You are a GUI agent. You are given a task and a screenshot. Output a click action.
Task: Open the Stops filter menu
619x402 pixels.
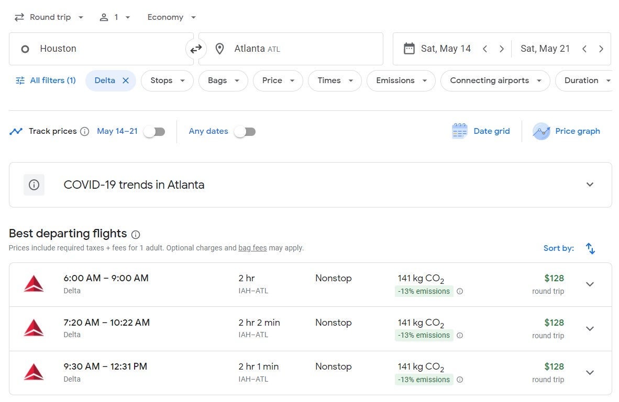pyautogui.click(x=167, y=81)
